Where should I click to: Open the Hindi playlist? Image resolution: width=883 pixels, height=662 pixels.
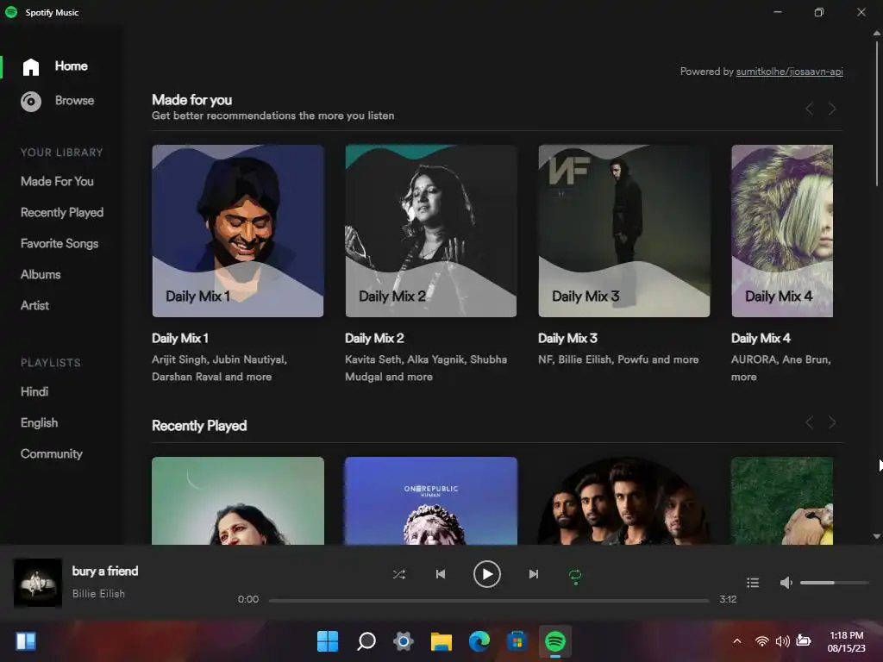pos(34,391)
